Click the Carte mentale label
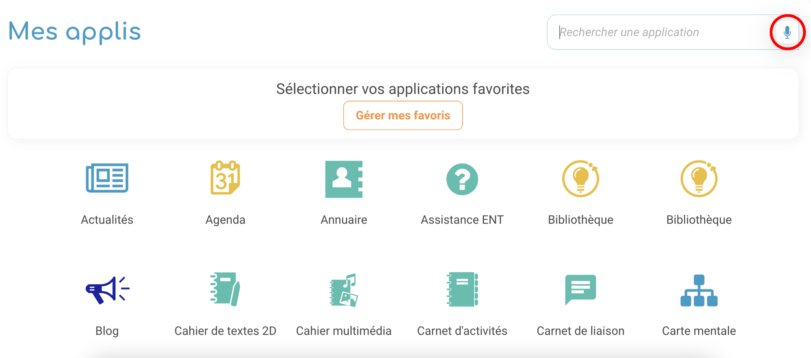 point(699,331)
